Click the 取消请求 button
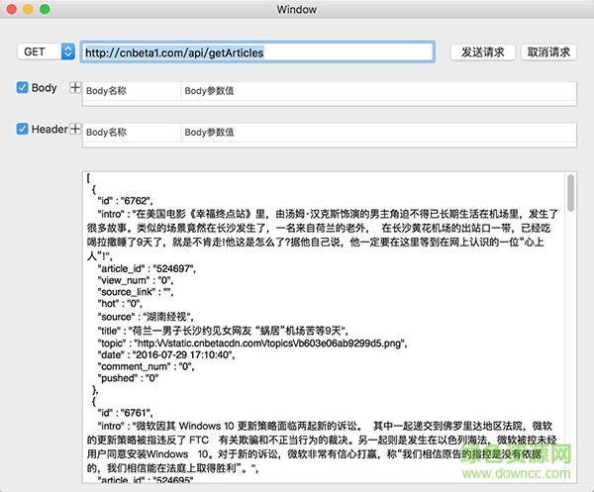Screen dimensions: 594x492 click(549, 51)
